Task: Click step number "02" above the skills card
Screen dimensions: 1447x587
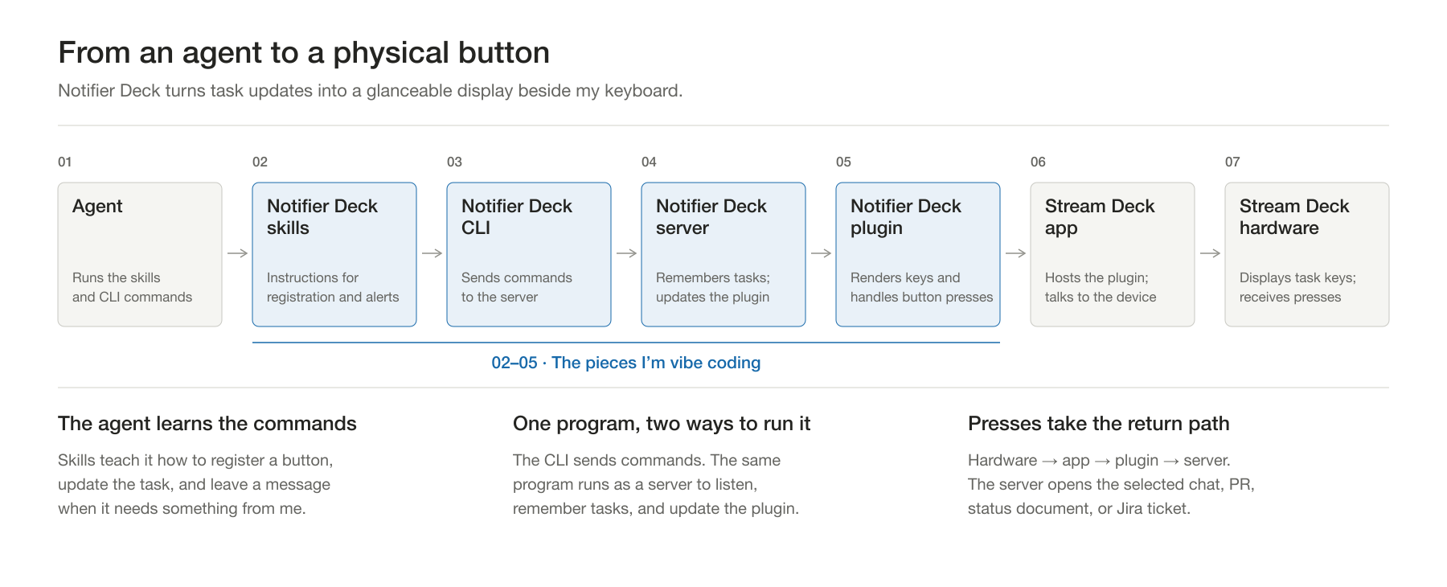Action: (260, 162)
